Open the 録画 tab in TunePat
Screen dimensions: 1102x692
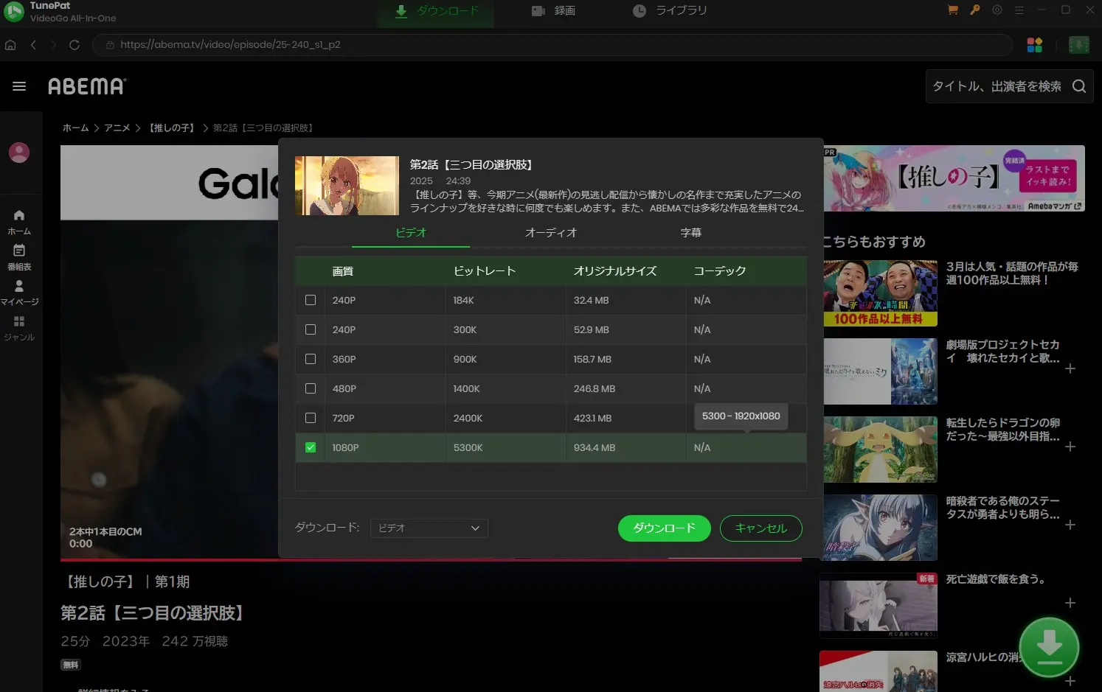553,11
